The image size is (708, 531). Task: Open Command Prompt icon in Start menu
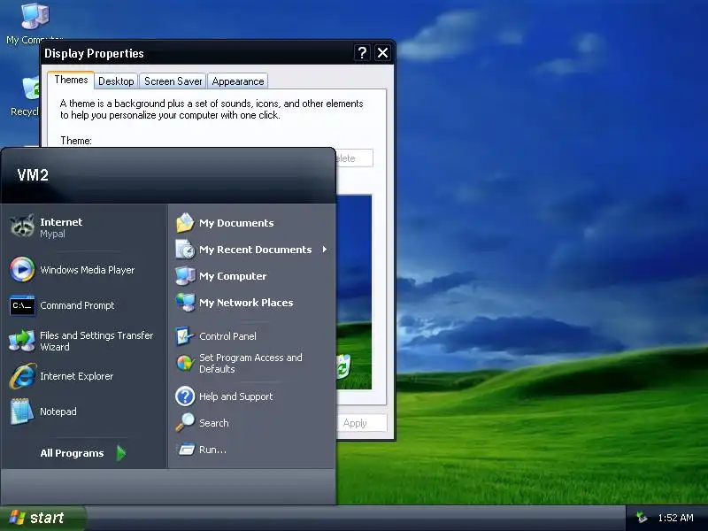(22, 305)
